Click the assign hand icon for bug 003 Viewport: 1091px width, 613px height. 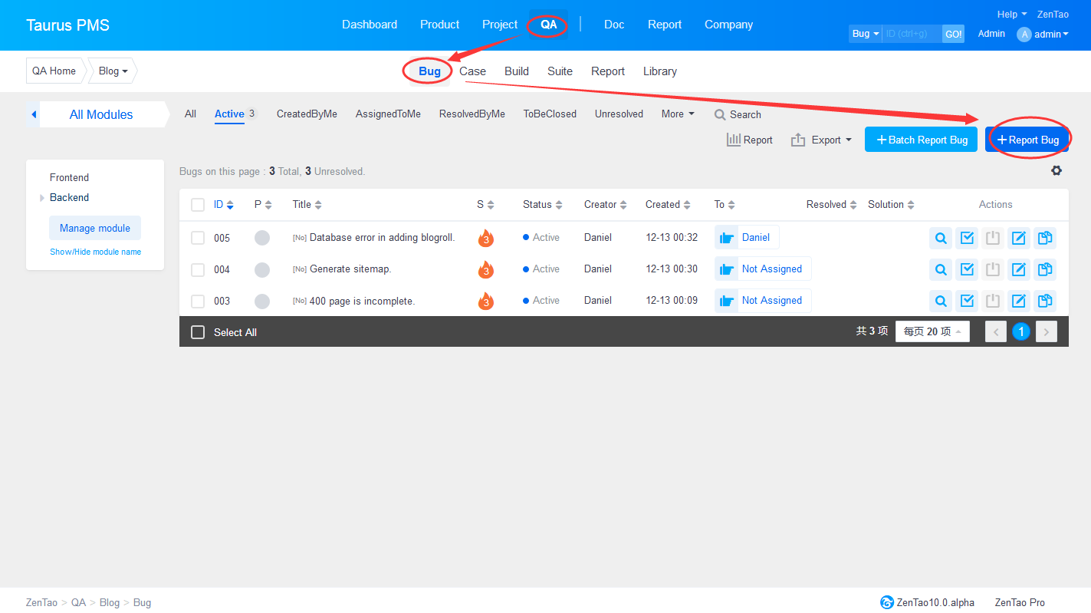coord(727,301)
